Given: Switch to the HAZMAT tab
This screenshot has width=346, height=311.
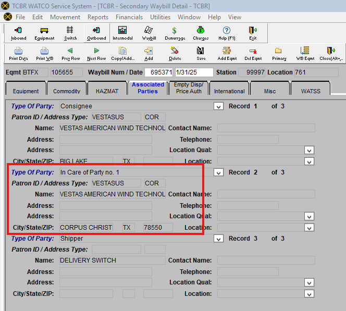Looking at the screenshot, I should point(107,88).
